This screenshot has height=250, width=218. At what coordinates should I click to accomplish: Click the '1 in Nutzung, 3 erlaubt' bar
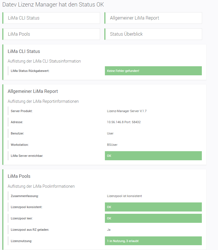tap(153, 241)
